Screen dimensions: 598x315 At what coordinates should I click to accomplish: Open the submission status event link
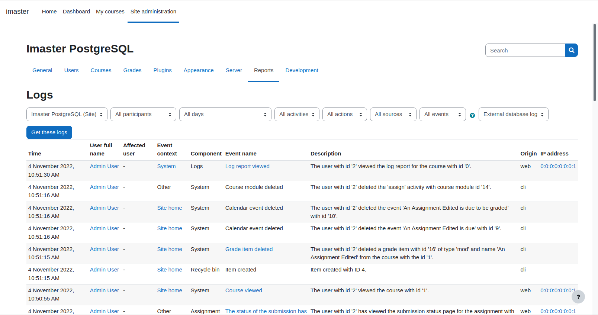266,311
